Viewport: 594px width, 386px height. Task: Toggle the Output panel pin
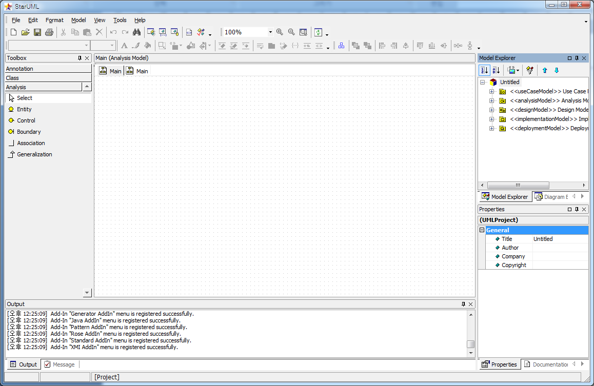(463, 304)
